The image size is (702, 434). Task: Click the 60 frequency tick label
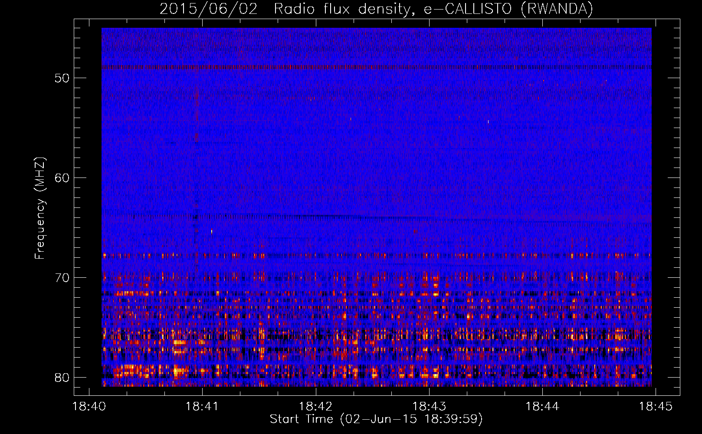click(62, 178)
